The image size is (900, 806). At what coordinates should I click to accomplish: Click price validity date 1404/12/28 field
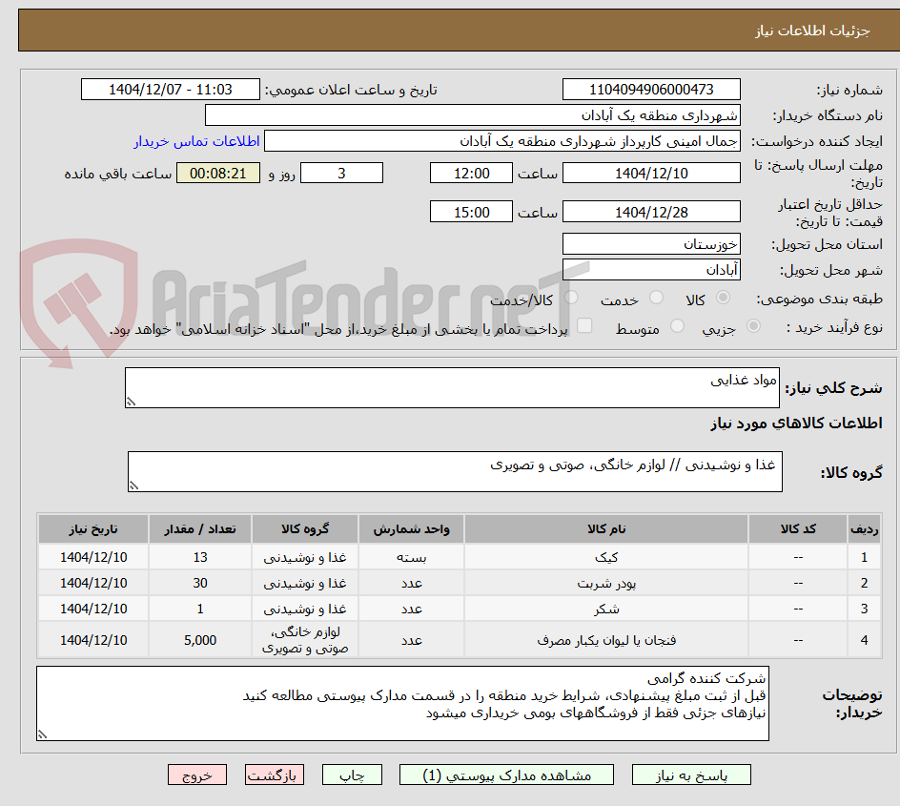[x=651, y=212]
